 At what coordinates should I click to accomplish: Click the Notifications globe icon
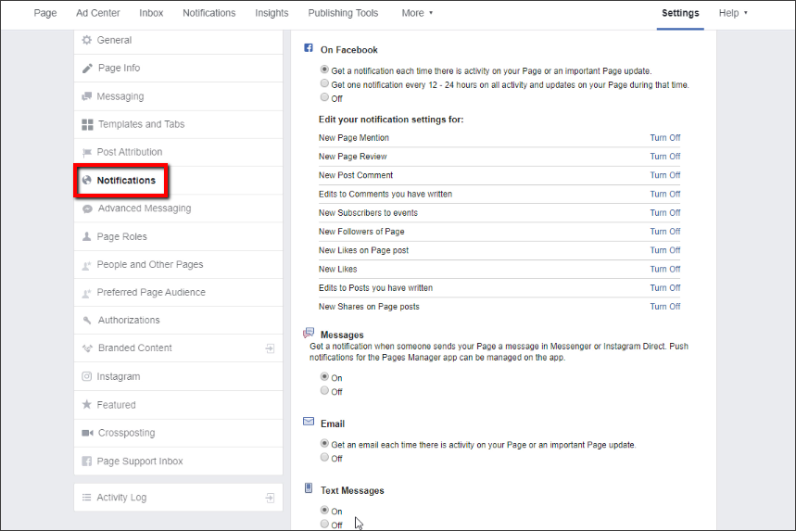point(87,180)
